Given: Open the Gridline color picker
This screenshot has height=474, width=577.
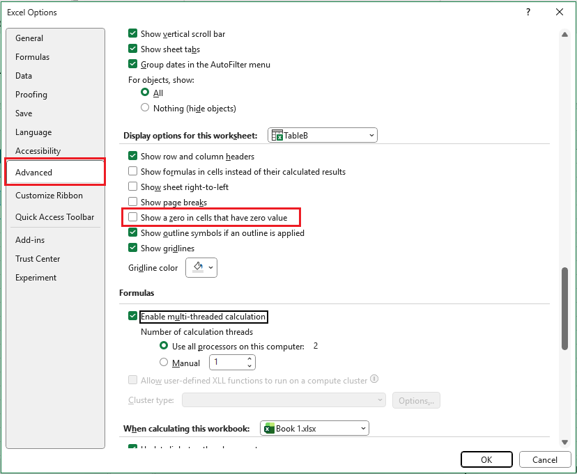Looking at the screenshot, I should coord(201,267).
